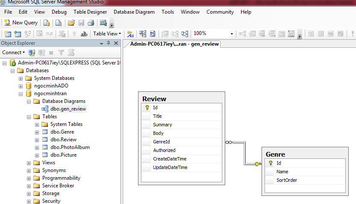Click the key and Aa toolbar icon
356x204 pixels.
130,34
